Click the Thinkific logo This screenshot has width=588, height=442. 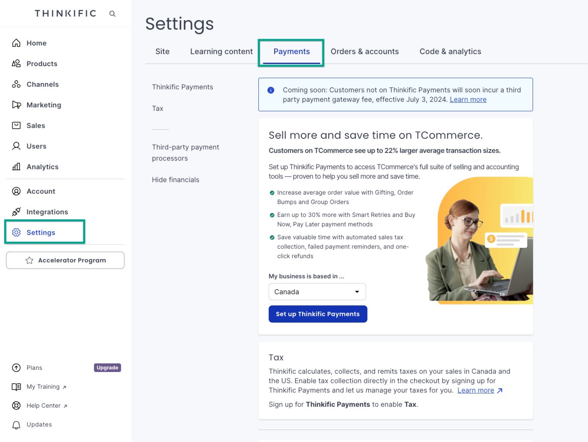coord(66,13)
